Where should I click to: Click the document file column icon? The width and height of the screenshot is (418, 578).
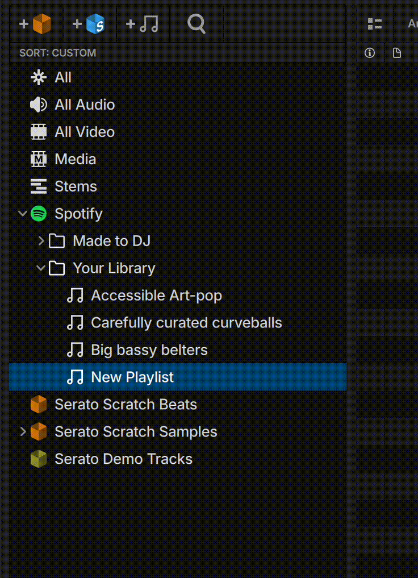pos(396,53)
